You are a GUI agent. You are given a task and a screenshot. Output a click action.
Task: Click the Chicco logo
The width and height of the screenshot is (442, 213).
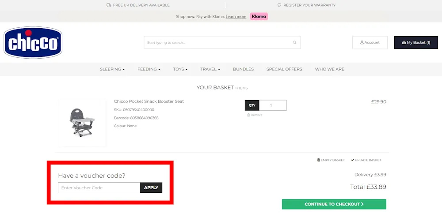33,42
